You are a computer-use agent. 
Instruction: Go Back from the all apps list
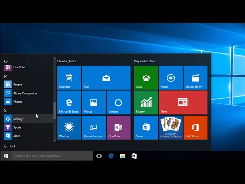[x=10, y=146]
